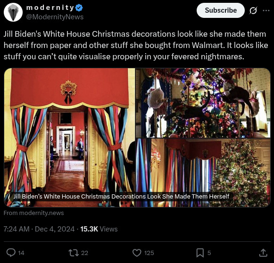Visit the From modernity.news source link

point(34,213)
